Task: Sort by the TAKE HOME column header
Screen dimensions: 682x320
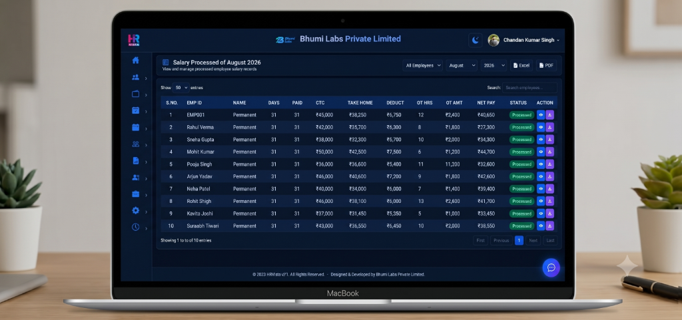Action: pos(360,103)
